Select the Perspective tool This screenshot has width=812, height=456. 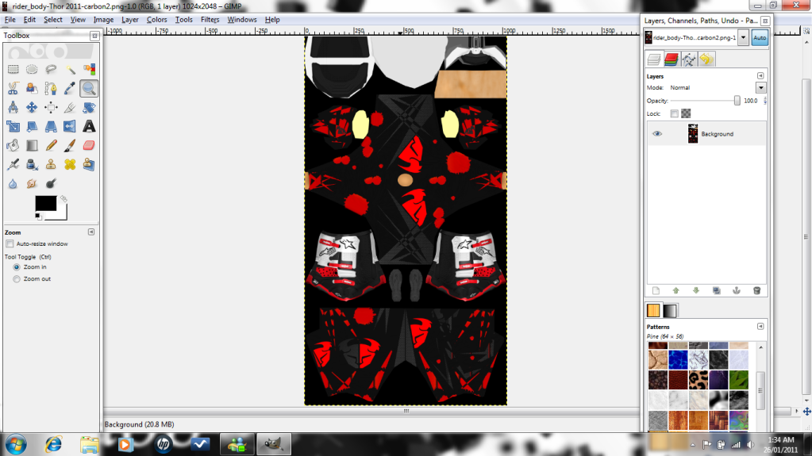(51, 126)
